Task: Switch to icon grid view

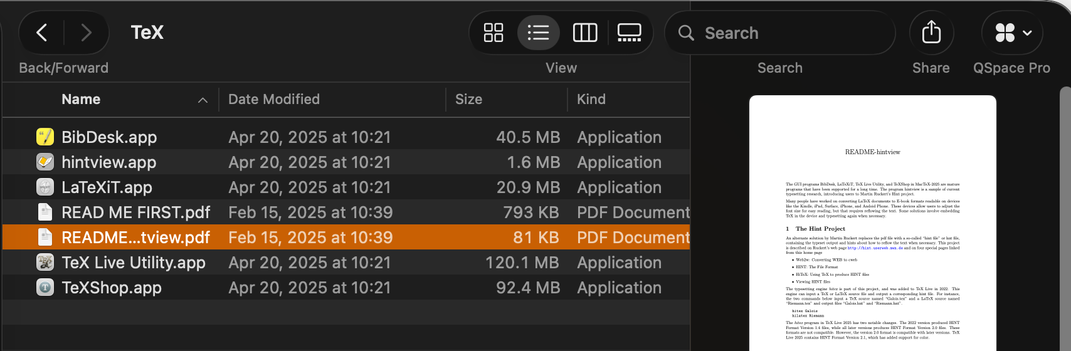Action: click(493, 33)
